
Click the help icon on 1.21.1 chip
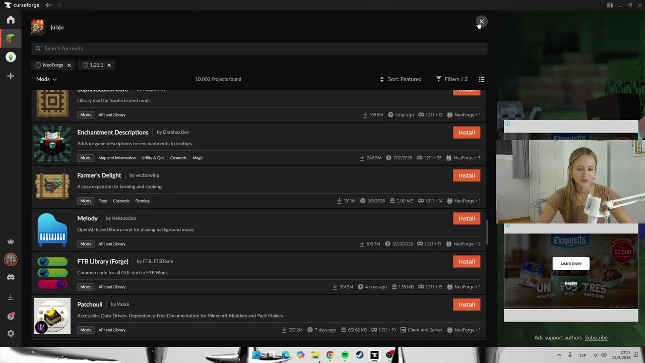coord(85,65)
